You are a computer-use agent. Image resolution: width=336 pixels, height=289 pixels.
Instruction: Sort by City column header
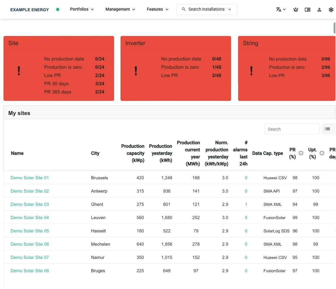pyautogui.click(x=95, y=153)
